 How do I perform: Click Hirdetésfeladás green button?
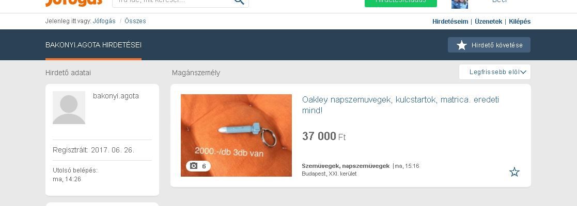click(401, 3)
